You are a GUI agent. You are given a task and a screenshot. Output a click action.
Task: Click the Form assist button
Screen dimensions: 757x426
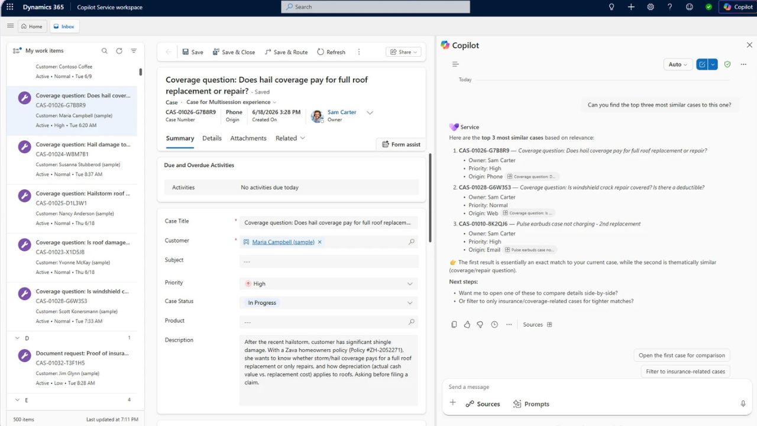pyautogui.click(x=401, y=144)
